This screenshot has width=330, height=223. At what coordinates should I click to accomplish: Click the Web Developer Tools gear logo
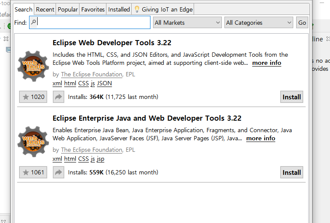(x=33, y=66)
